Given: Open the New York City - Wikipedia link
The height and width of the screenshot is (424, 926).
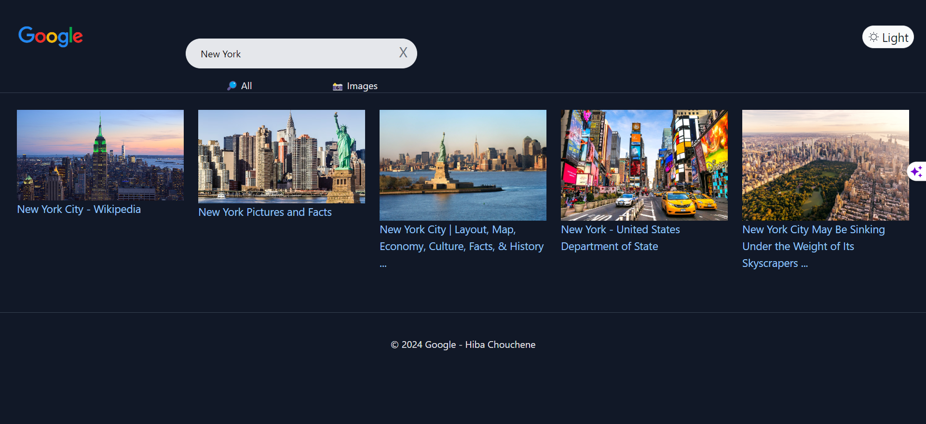Looking at the screenshot, I should point(79,209).
